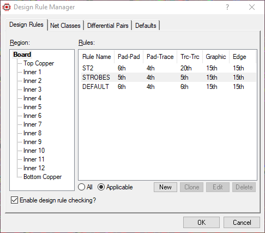Viewport: 265px width, 233px height.
Task: Select the Board root region node
Action: point(22,55)
